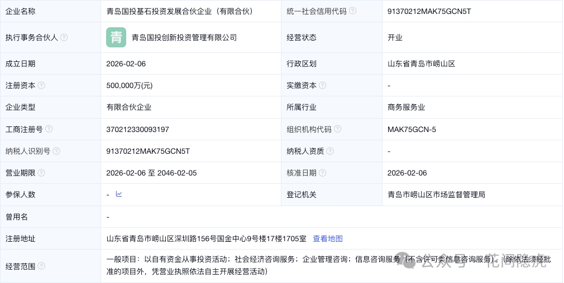564x283 pixels.
Task: Click help icon next to 营业期限
Action: click(41, 173)
